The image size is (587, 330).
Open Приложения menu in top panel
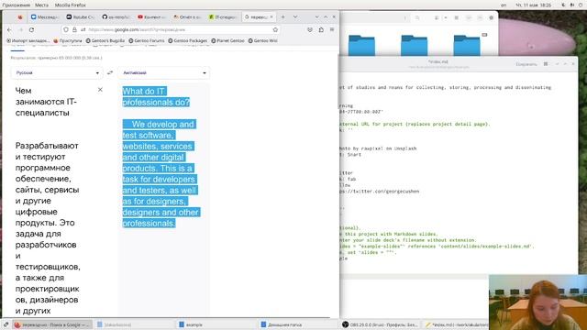pyautogui.click(x=17, y=5)
